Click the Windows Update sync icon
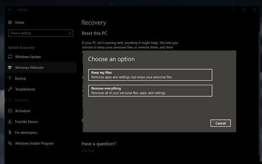 point(10,57)
